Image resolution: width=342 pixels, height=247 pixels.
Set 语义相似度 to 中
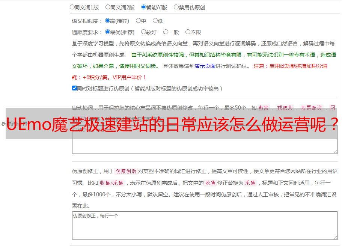(x=138, y=21)
